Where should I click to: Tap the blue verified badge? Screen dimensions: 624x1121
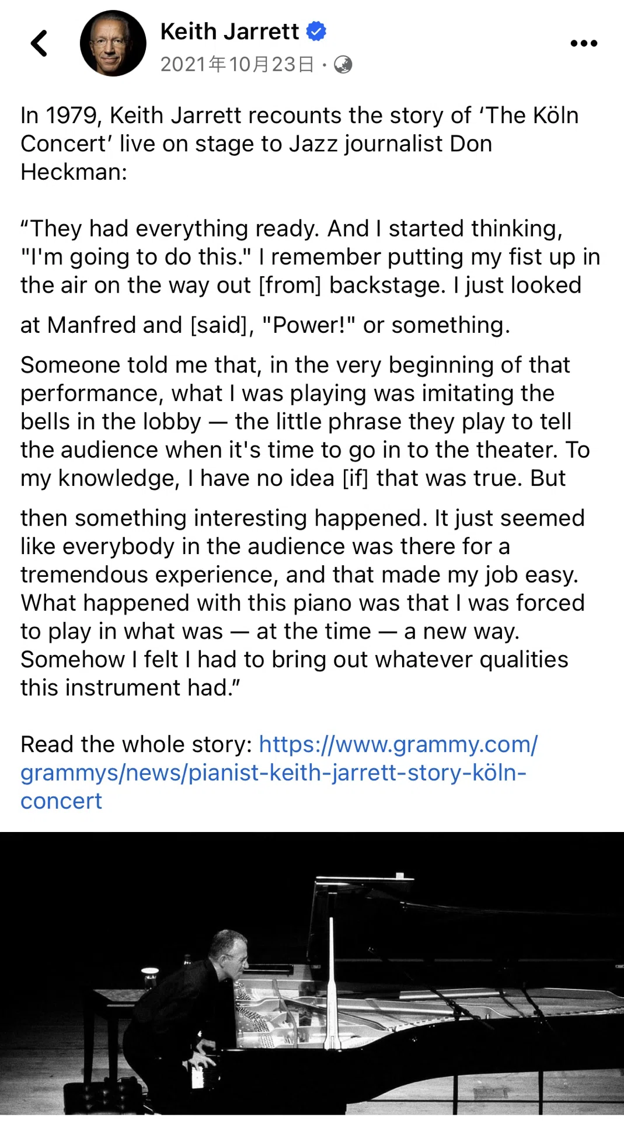[x=316, y=31]
